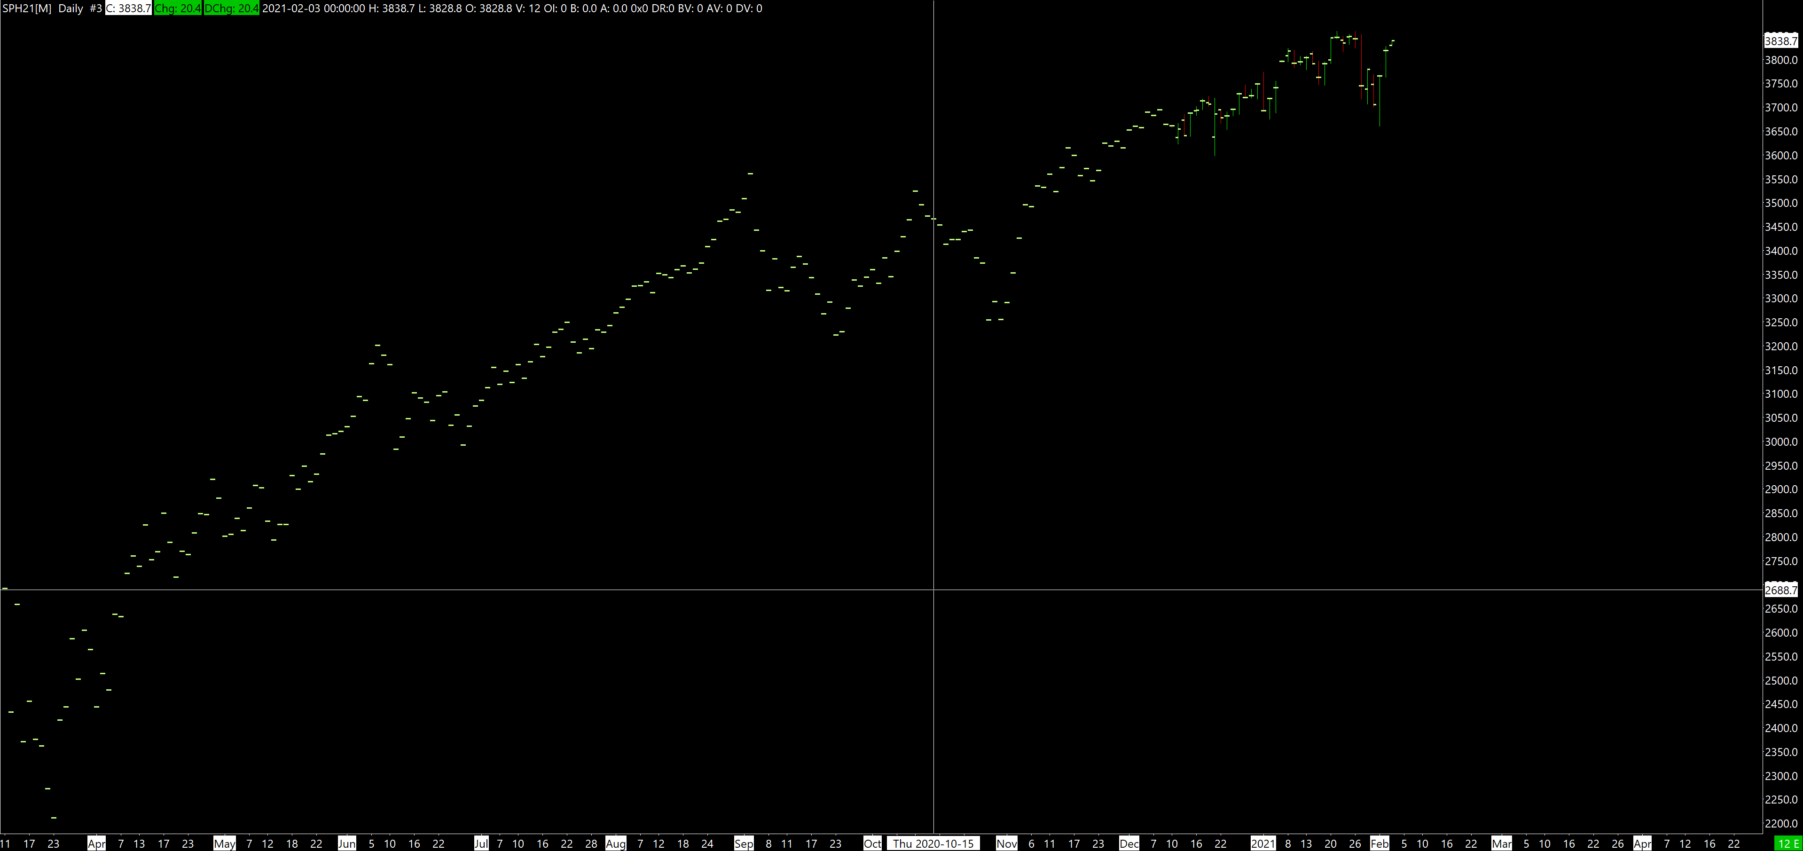Click the green DChg: 20.4 header field

[x=231, y=8]
